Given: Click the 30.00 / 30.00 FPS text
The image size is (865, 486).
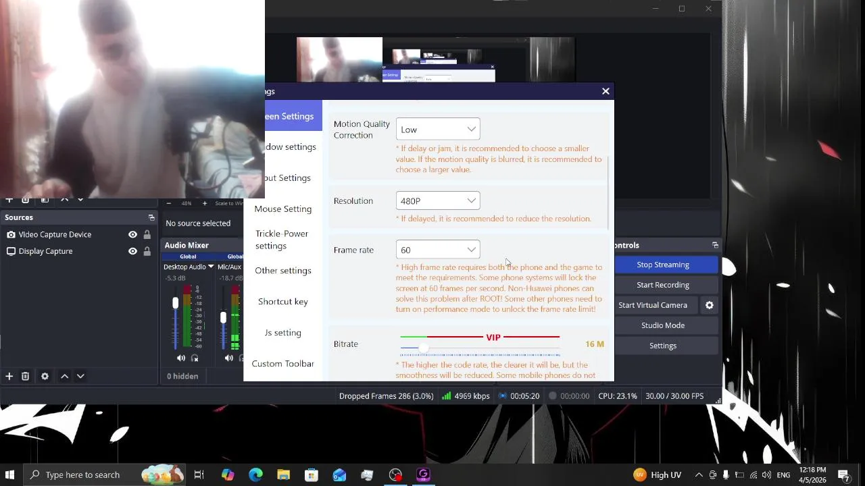Looking at the screenshot, I should (x=674, y=396).
